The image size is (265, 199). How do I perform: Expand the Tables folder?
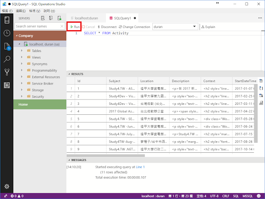[22, 50]
